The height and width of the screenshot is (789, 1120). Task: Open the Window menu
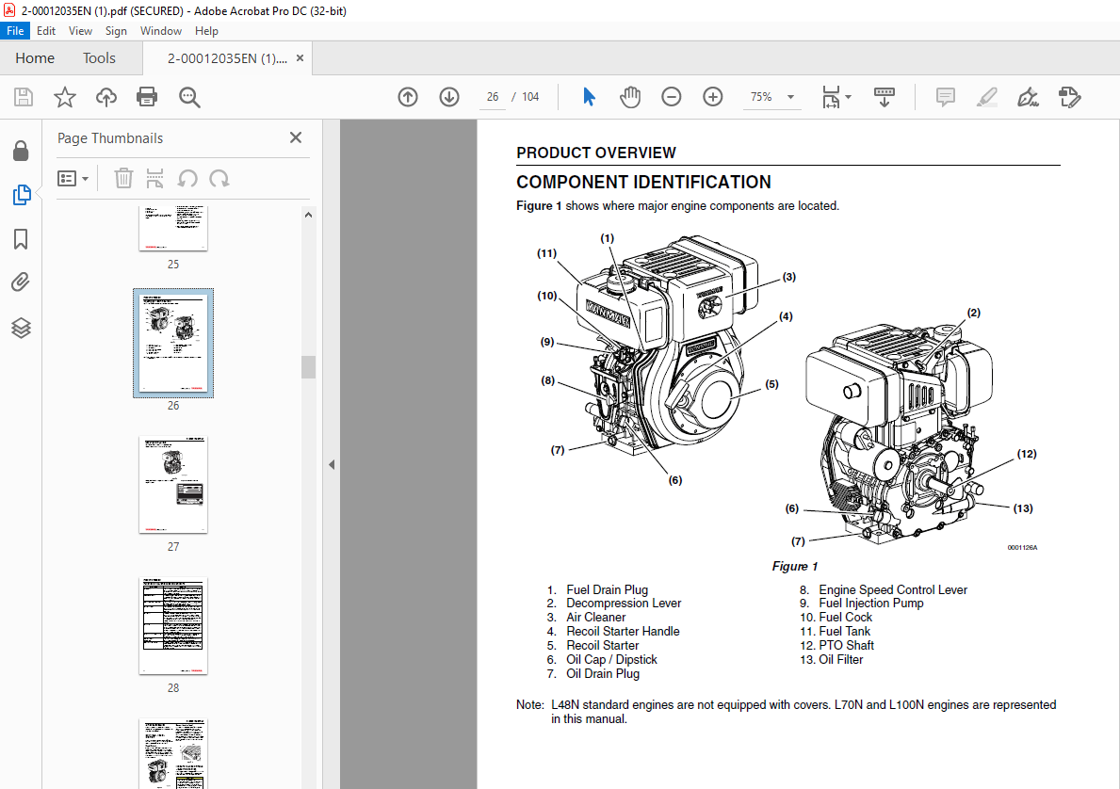coord(161,31)
